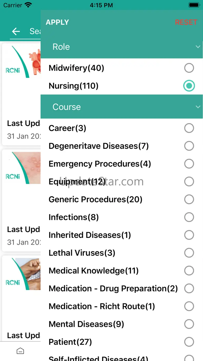Screen dimensions: 203x361
Task: Collapse the Role section chevron
Action: click(x=198, y=47)
